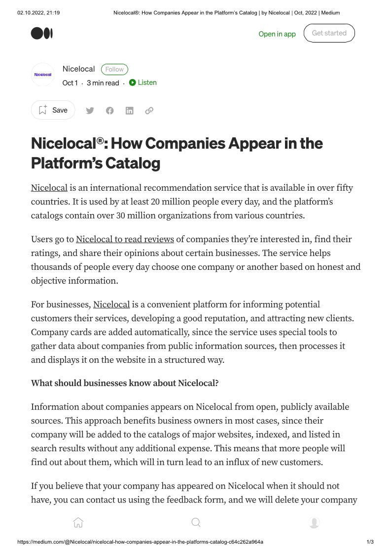Share the article on Twitter

pos(90,111)
